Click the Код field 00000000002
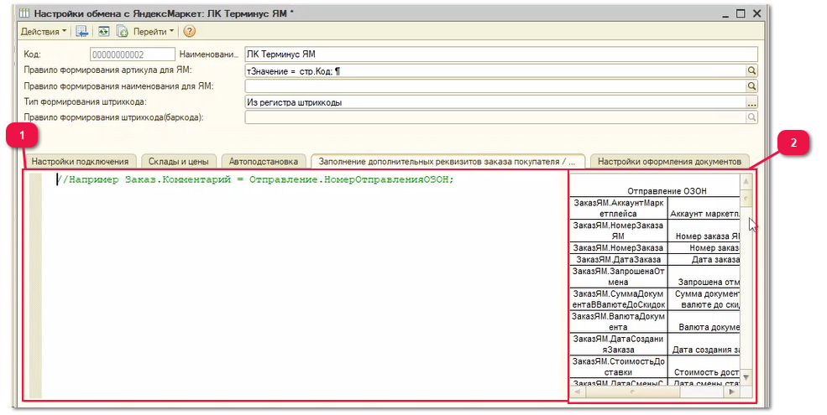The width and height of the screenshot is (827, 415). pos(133,54)
